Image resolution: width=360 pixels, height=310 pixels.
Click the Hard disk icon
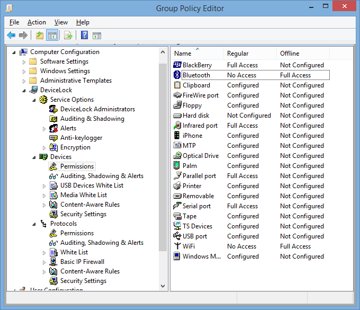(x=177, y=116)
